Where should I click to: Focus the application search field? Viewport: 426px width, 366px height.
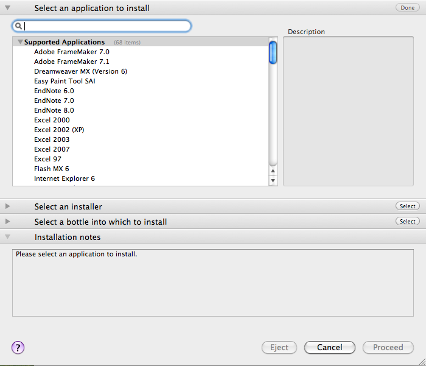(102, 26)
